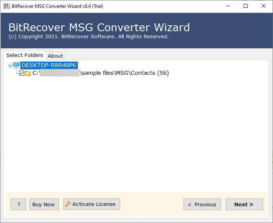Image resolution: width=273 pixels, height=223 pixels.
Task: Go to the Next step
Action: click(x=244, y=204)
